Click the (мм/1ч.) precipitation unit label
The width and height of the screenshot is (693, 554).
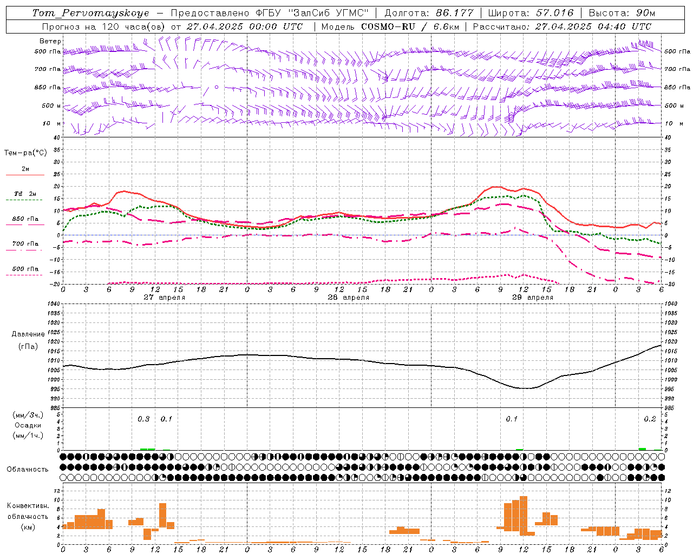(x=28, y=436)
